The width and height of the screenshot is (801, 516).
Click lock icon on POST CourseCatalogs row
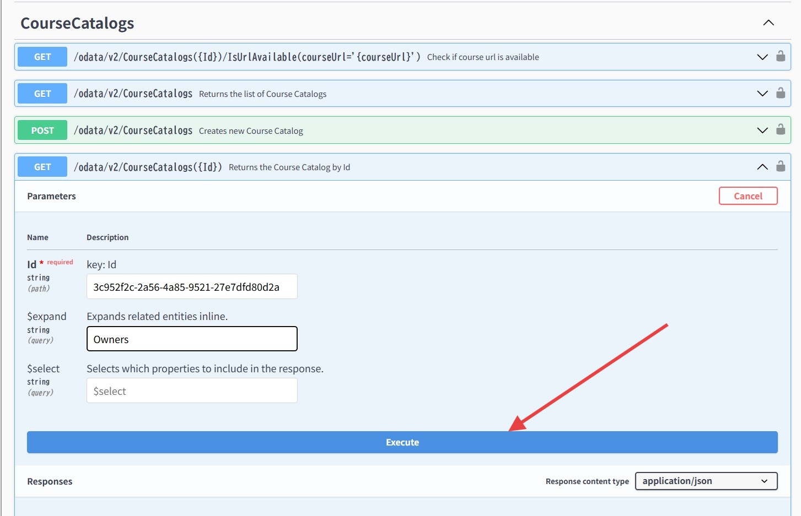(781, 130)
